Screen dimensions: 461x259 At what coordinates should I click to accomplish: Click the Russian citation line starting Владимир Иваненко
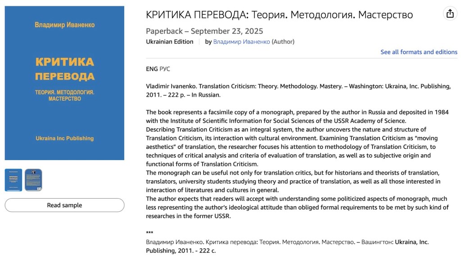(x=287, y=242)
